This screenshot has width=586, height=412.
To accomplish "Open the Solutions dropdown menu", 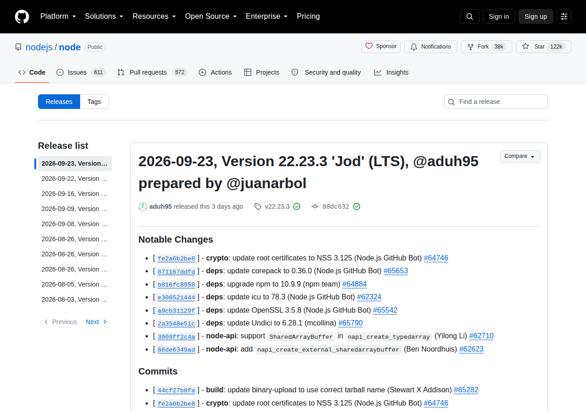I will (x=104, y=16).
